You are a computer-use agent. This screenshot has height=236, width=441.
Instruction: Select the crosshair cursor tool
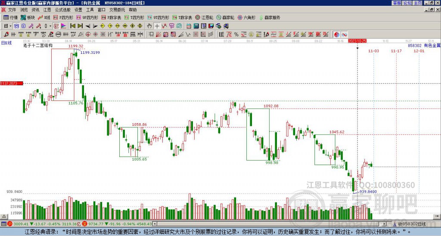coord(157,26)
